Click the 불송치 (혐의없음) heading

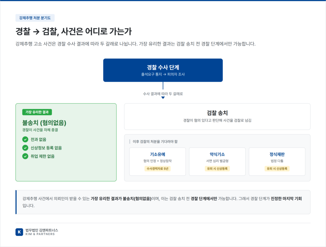(44, 123)
